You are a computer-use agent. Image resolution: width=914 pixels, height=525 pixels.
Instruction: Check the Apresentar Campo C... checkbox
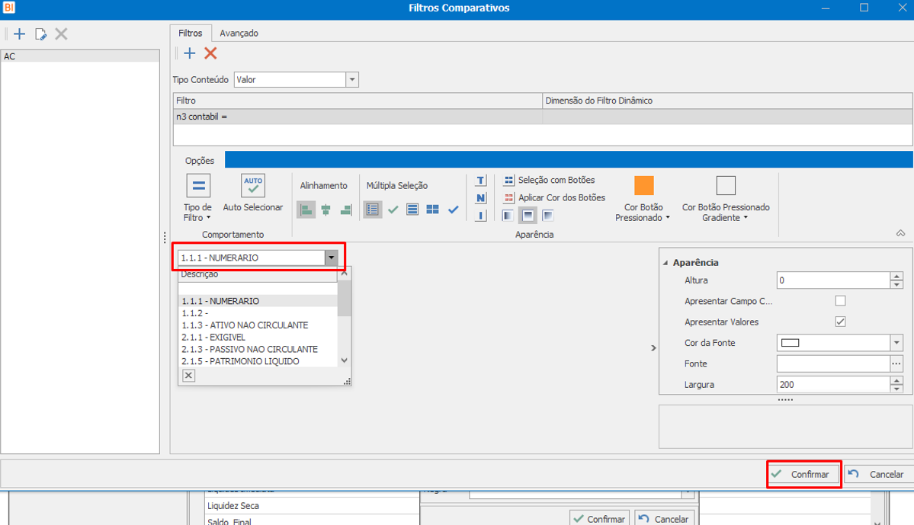coord(840,301)
